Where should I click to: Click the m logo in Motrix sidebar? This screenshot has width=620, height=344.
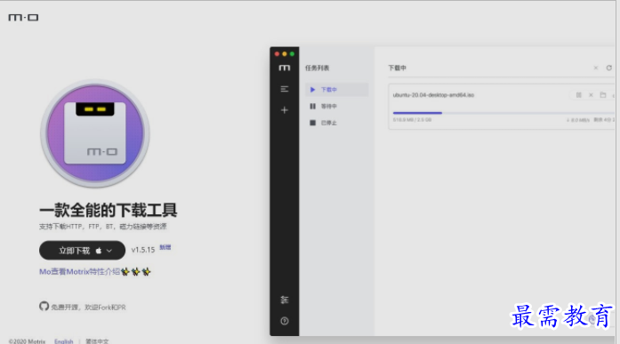[x=285, y=68]
